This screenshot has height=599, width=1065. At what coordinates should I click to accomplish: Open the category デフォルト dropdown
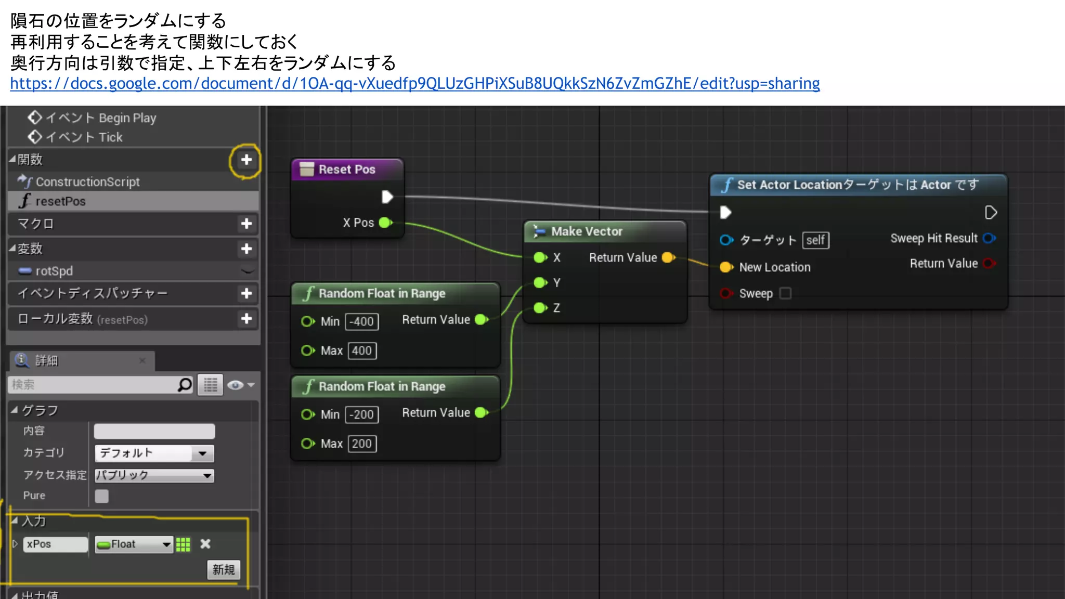154,453
